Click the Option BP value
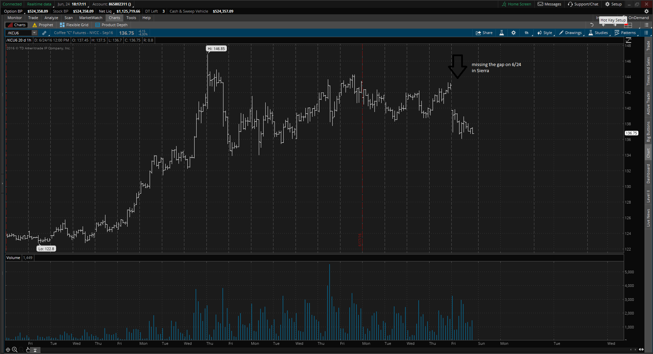 [38, 11]
